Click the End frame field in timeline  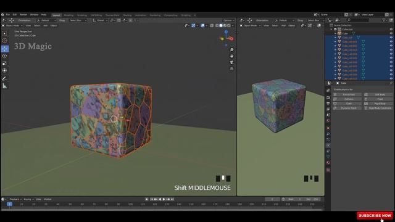click(312, 199)
